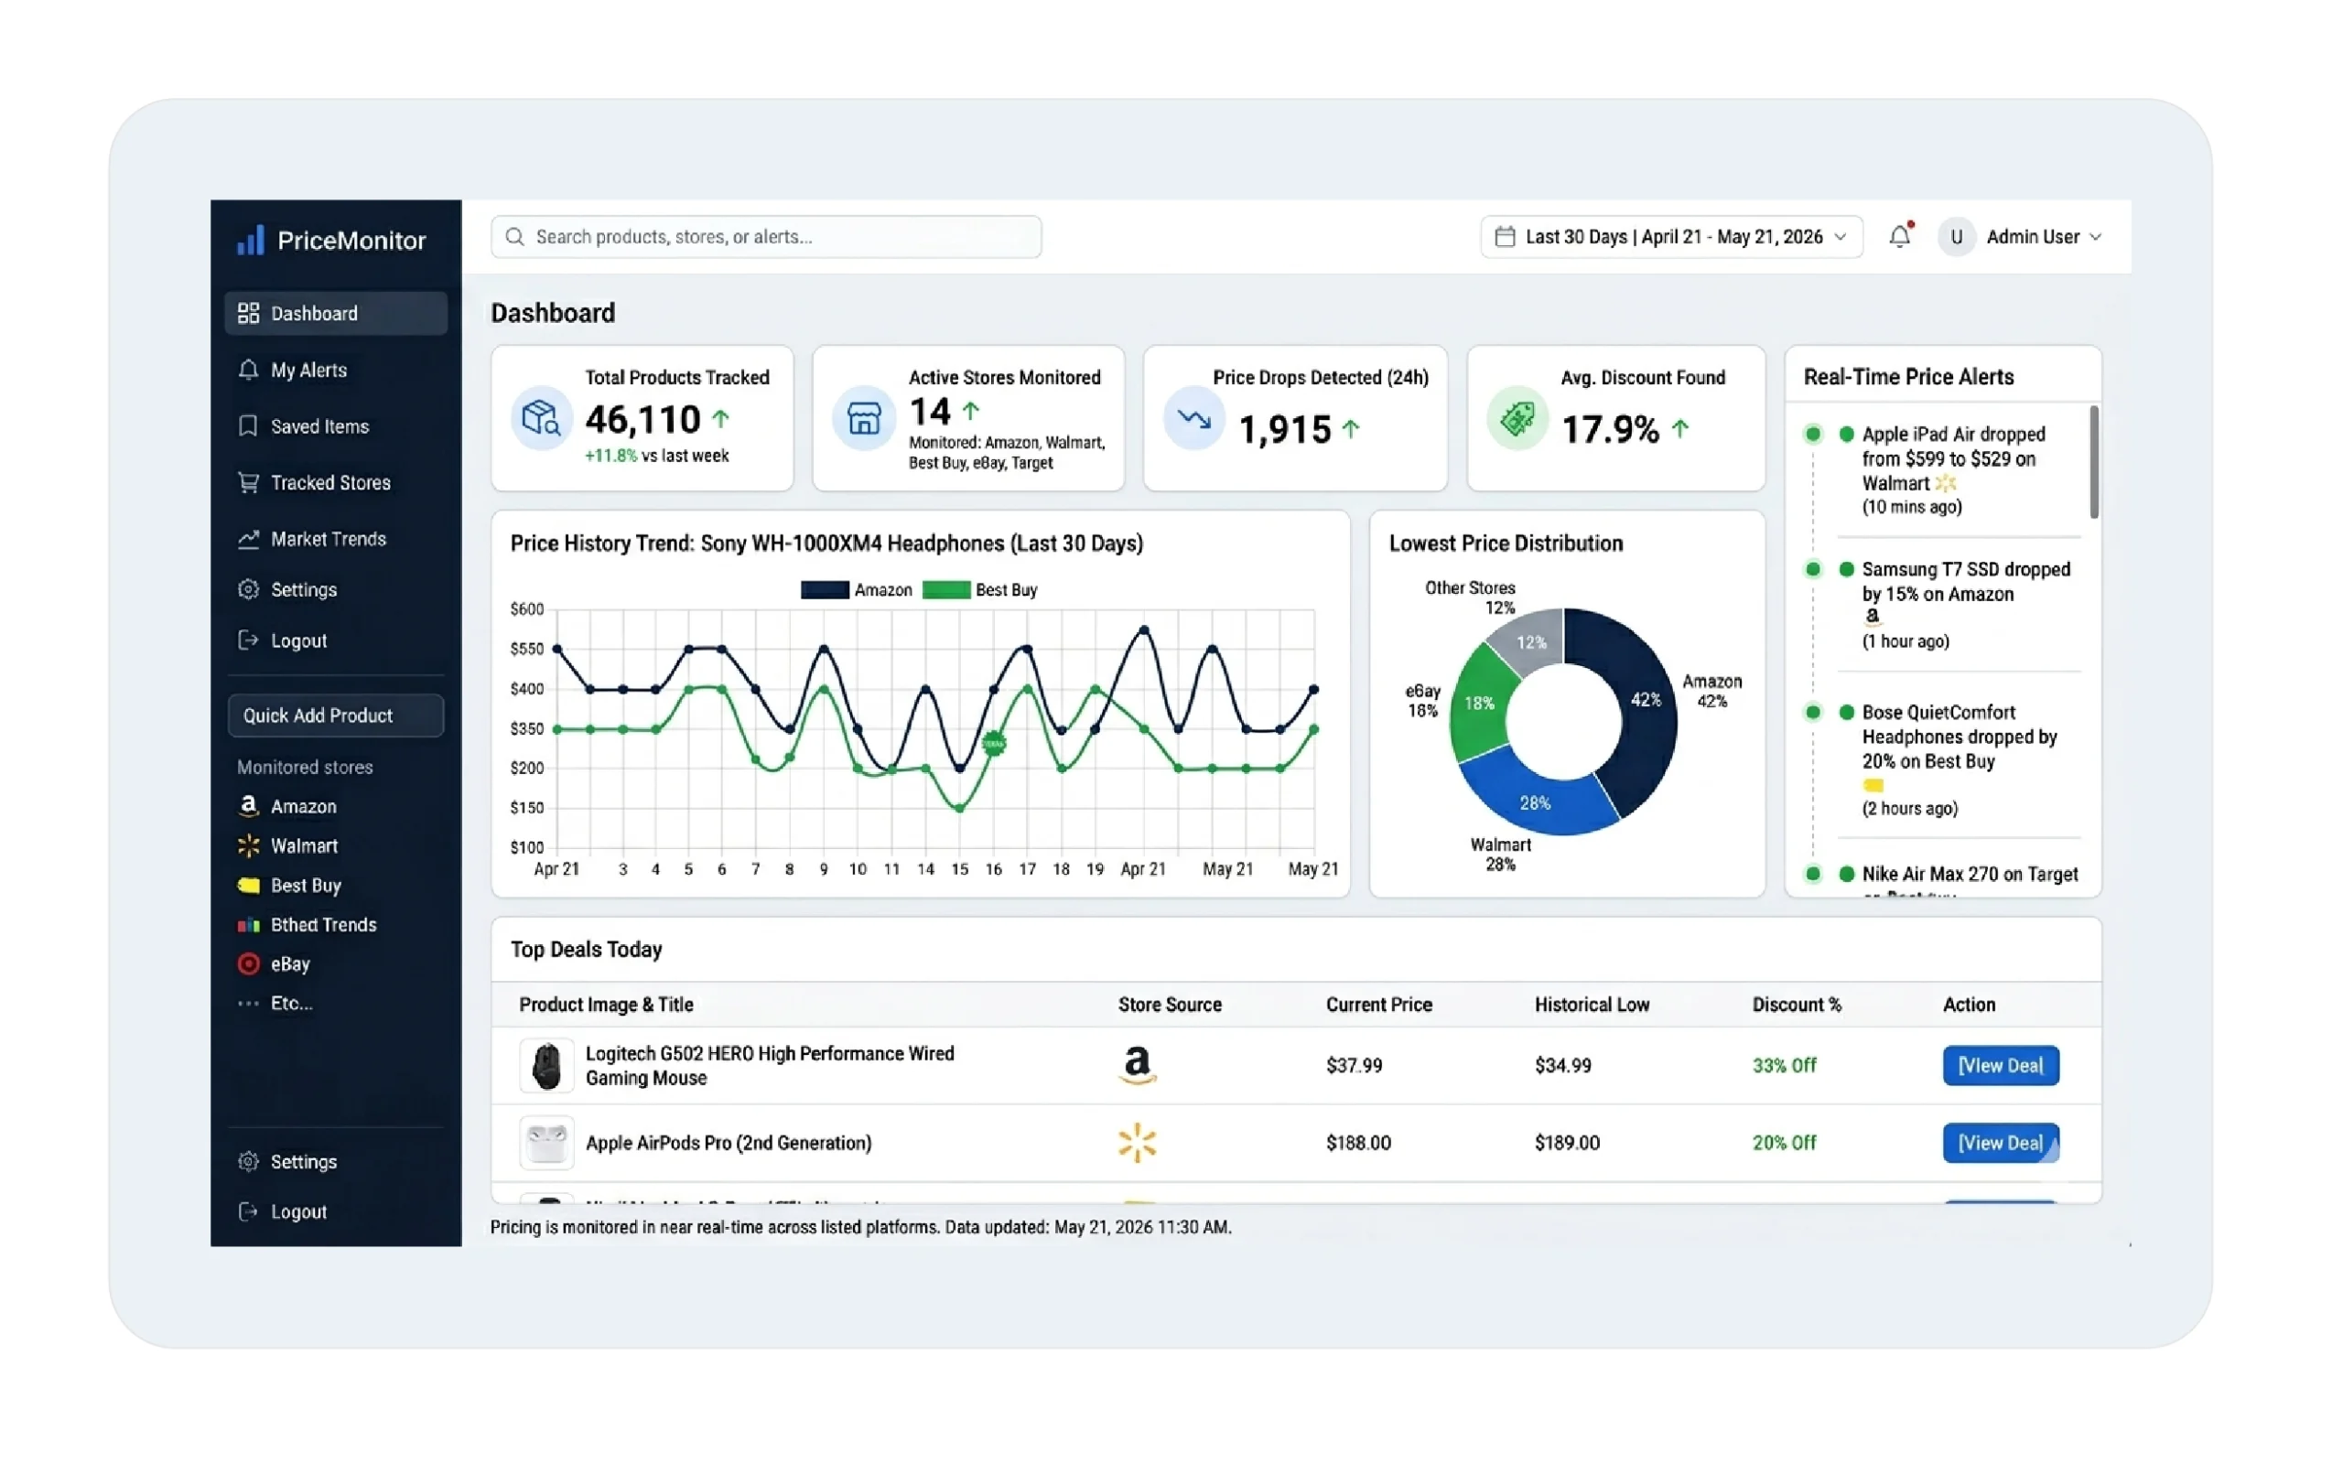This screenshot has height=1474, width=2343.
Task: Click the Best Buy yellow tag icon in sidebar
Action: click(249, 886)
